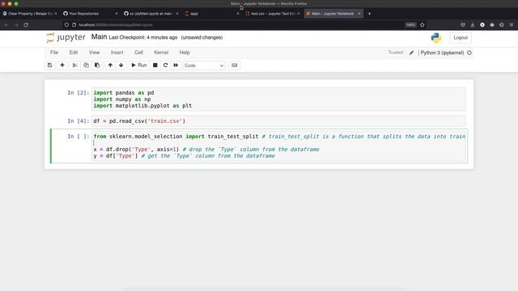Image resolution: width=518 pixels, height=291 pixels.
Task: Open the Firefox application menu
Action: click(x=512, y=25)
